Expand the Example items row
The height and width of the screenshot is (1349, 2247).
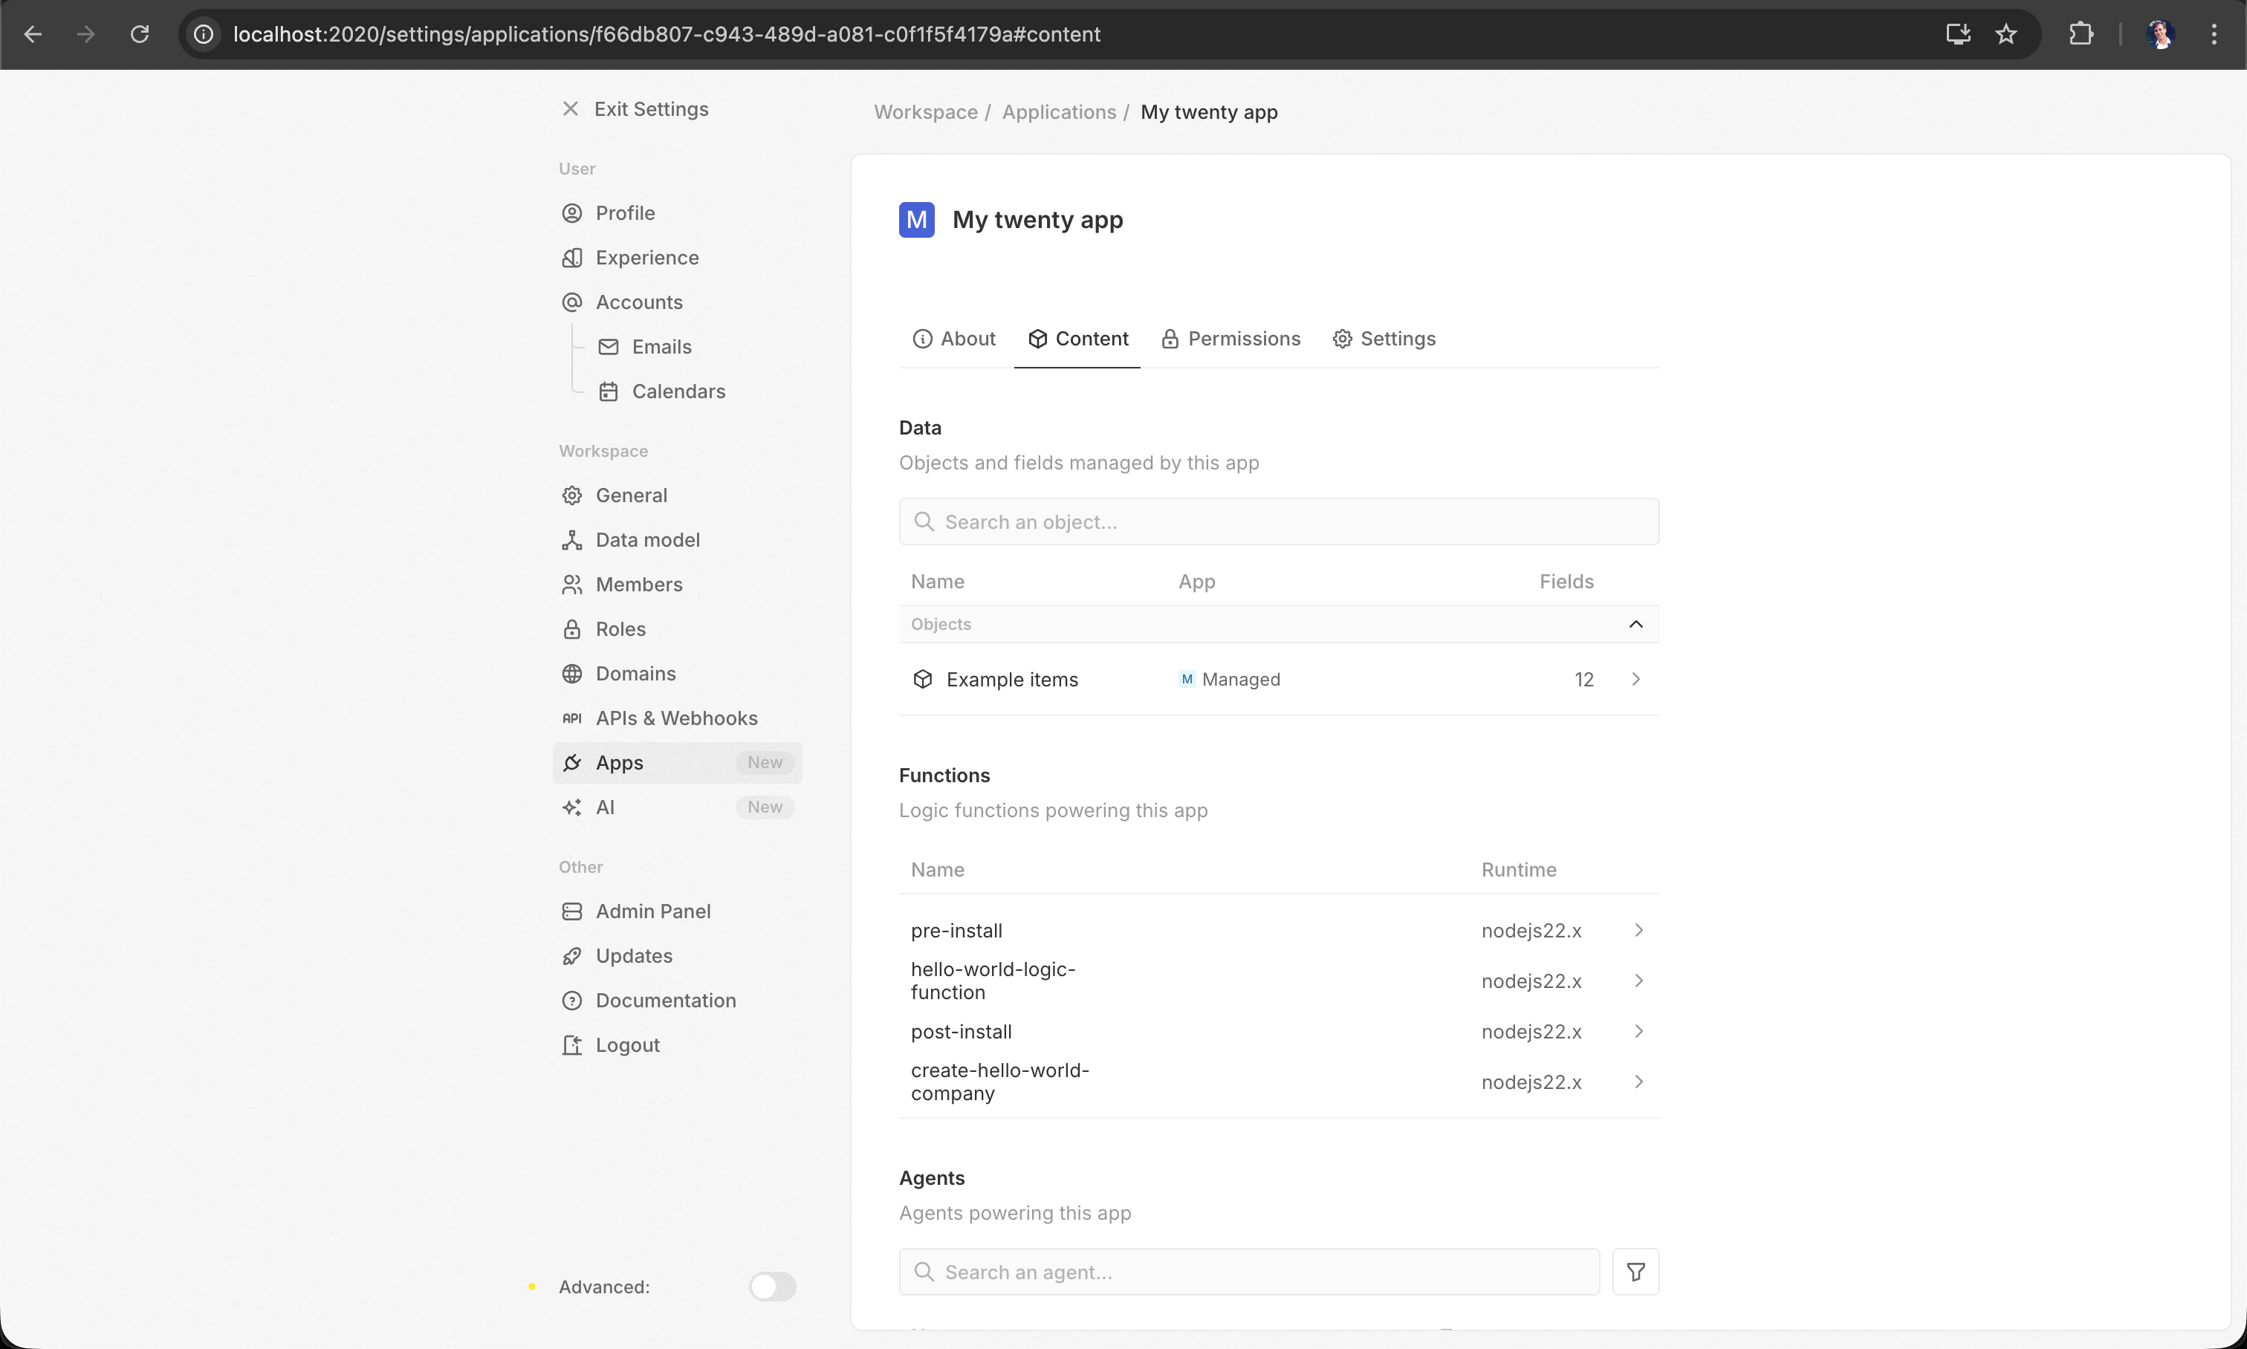coord(1635,678)
